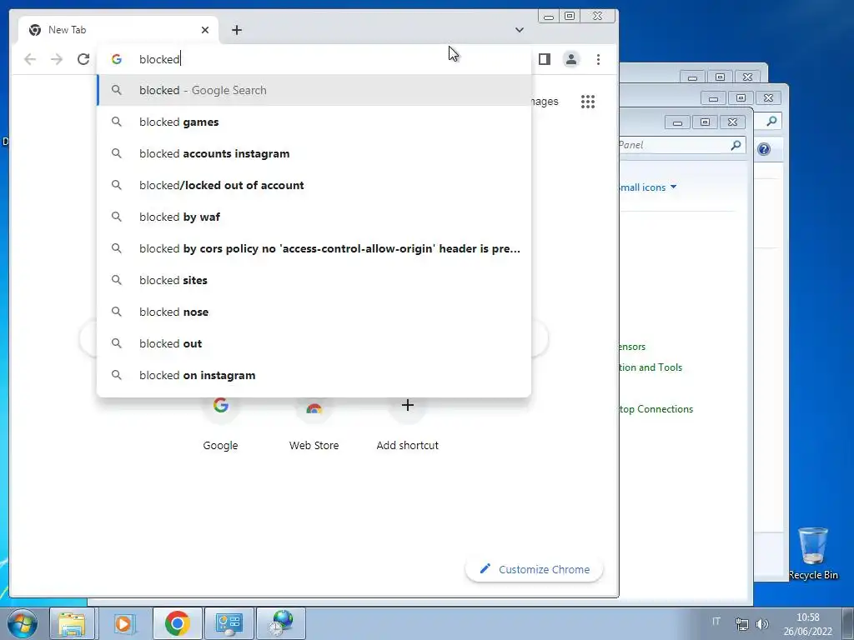The height and width of the screenshot is (640, 854).
Task: Click the address bar with 'blocked'
Action: click(x=314, y=59)
